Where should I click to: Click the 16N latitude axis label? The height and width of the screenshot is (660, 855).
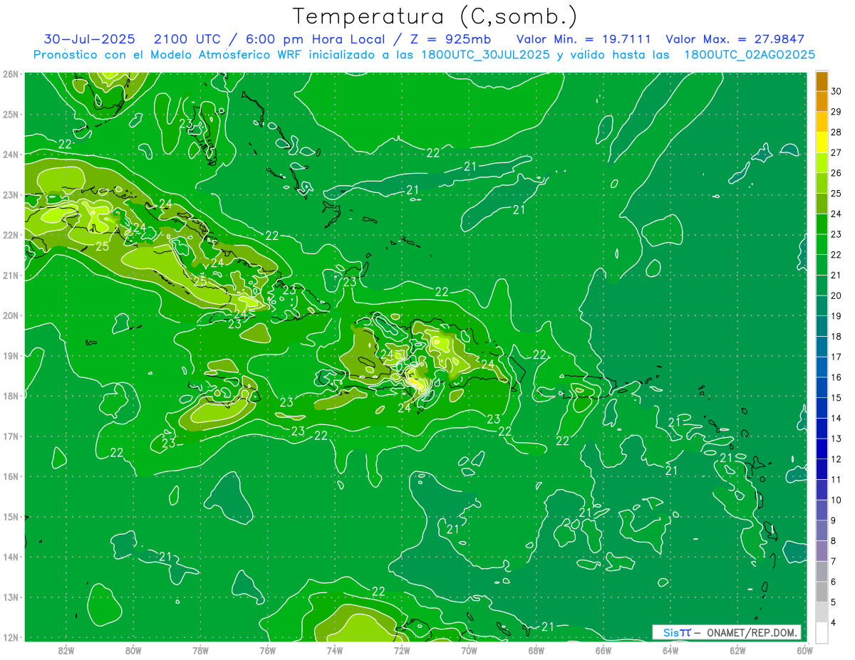pyautogui.click(x=10, y=476)
